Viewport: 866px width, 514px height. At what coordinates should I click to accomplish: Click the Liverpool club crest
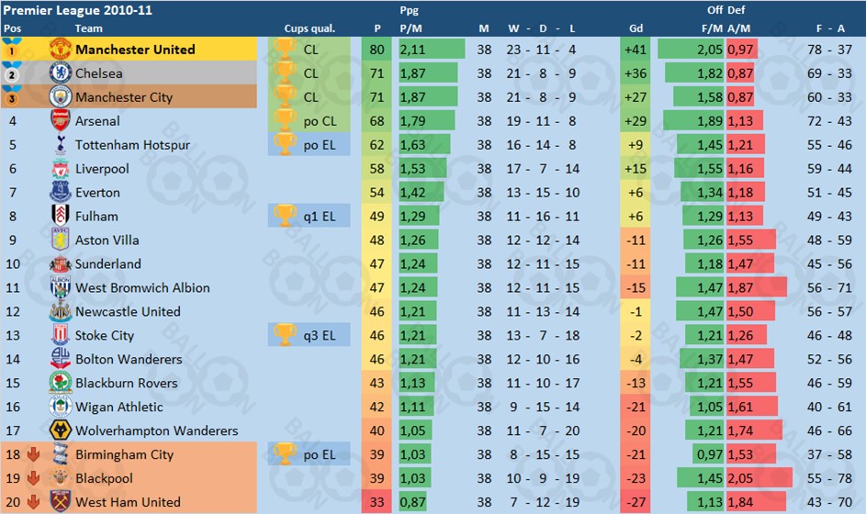pyautogui.click(x=61, y=168)
